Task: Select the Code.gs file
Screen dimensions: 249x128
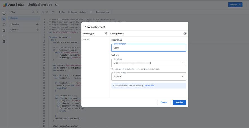Action: click(x=24, y=18)
